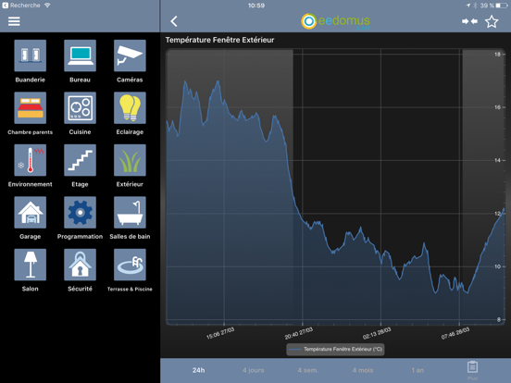Tap the Température Fenêtre Extérieur title
The image size is (511, 383).
click(220, 40)
